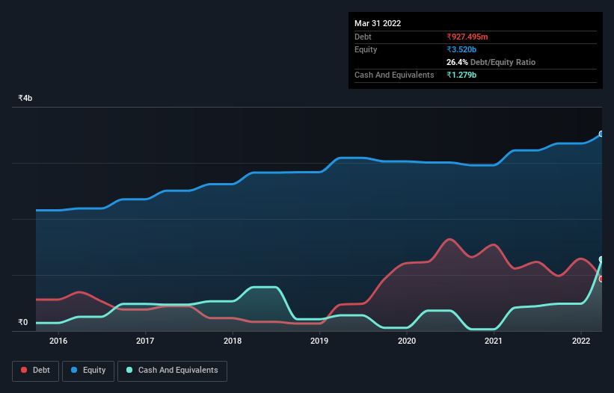The width and height of the screenshot is (614, 393).
Task: Click the 2017 x-axis label
Action: [145, 341]
